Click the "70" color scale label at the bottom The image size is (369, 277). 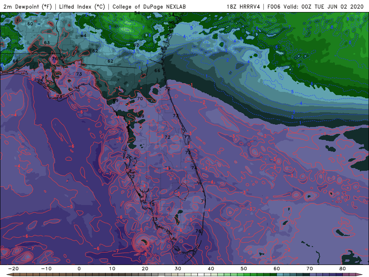[x=309, y=269]
